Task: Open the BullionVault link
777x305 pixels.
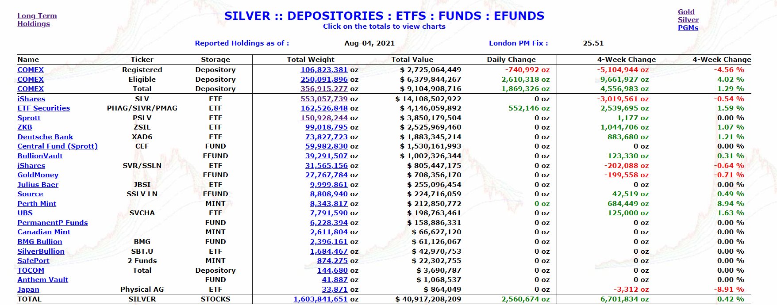Action: click(x=40, y=156)
